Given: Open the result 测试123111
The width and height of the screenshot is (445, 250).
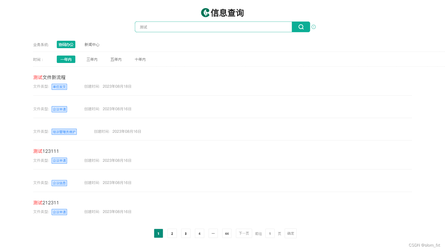Looking at the screenshot, I should [x=46, y=151].
